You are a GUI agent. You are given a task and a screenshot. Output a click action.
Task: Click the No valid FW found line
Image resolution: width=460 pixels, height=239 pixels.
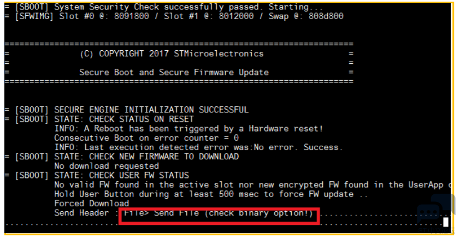click(x=252, y=185)
